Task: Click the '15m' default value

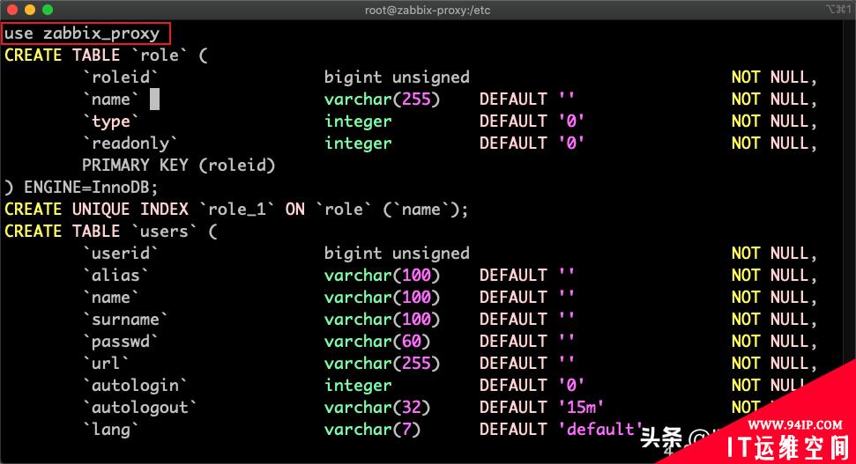Action: 581,407
